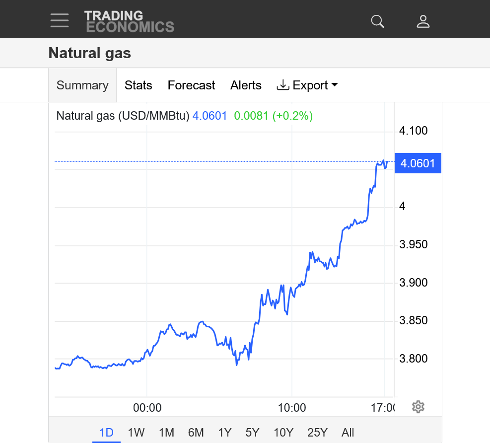This screenshot has width=490, height=443.
Task: Expand the Export dropdown arrow
Action: (x=334, y=85)
